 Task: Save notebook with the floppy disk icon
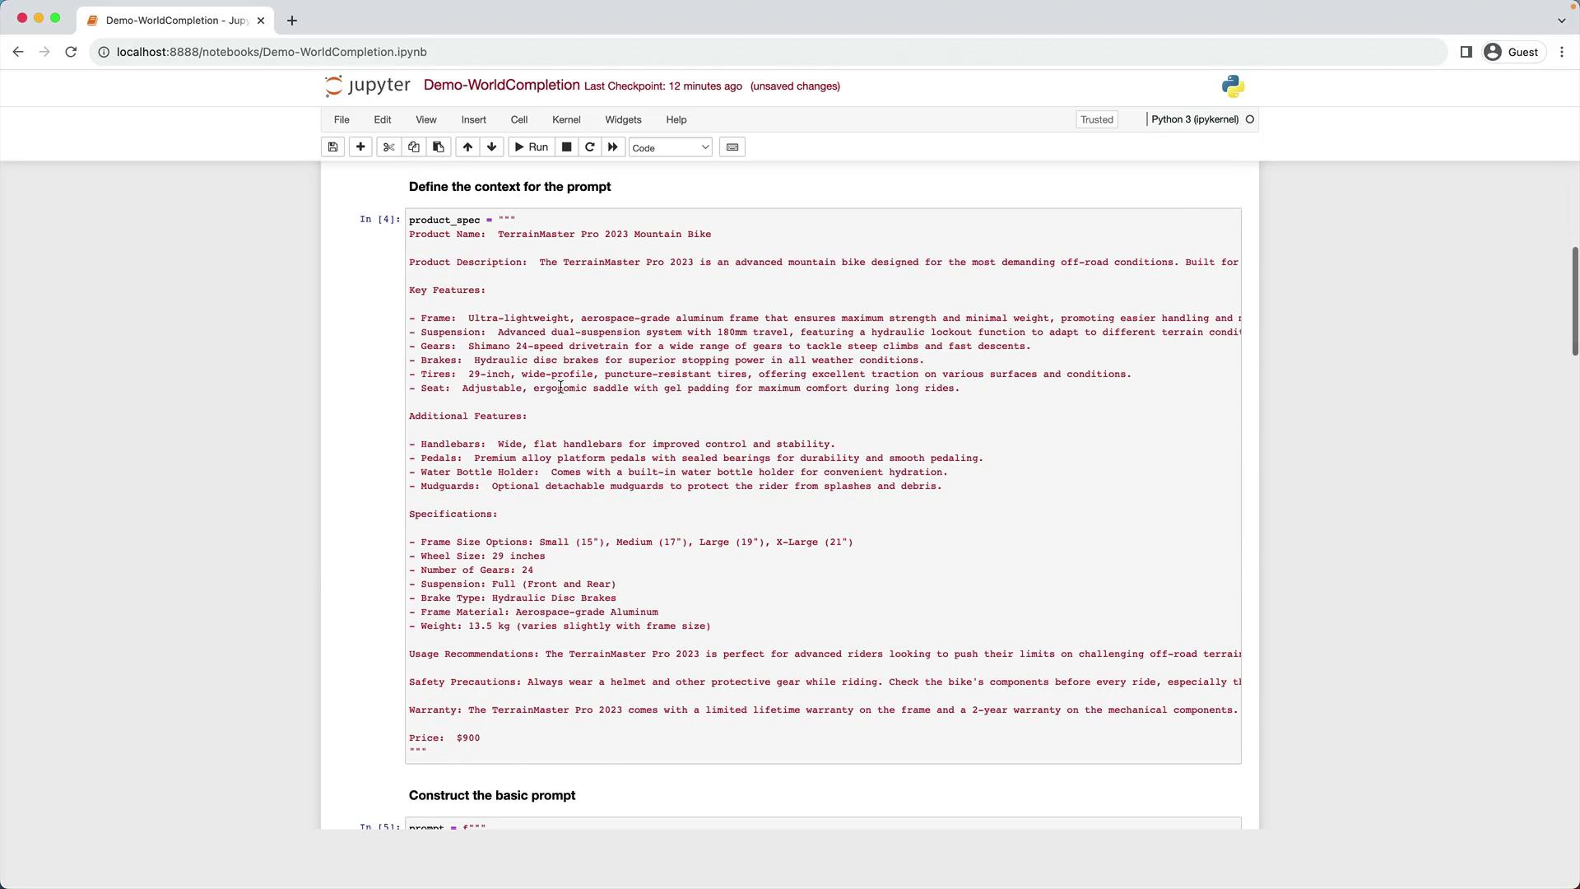pos(332,147)
